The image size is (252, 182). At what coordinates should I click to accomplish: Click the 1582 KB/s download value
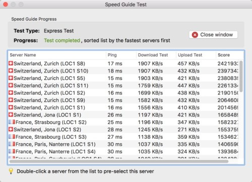[150, 101]
